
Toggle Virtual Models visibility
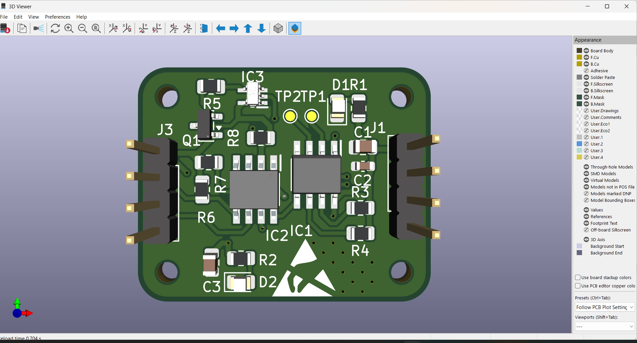(586, 180)
